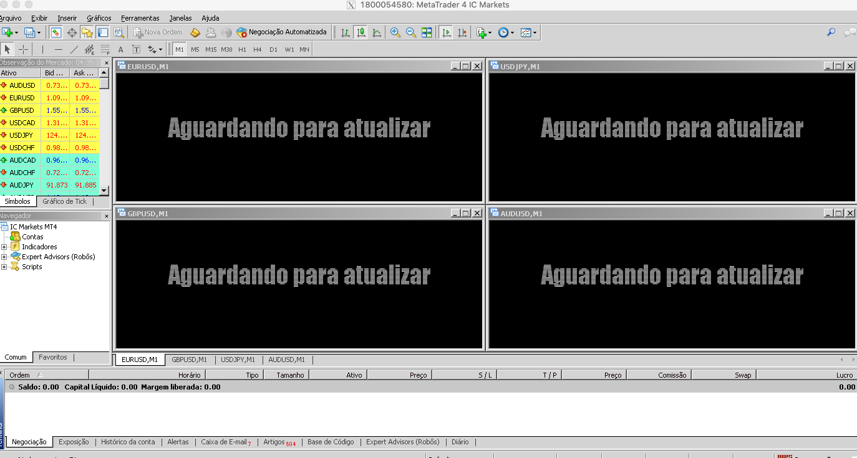This screenshot has width=857, height=458.
Task: Select the GBPUSD row in Market Watch
Action: click(50, 110)
